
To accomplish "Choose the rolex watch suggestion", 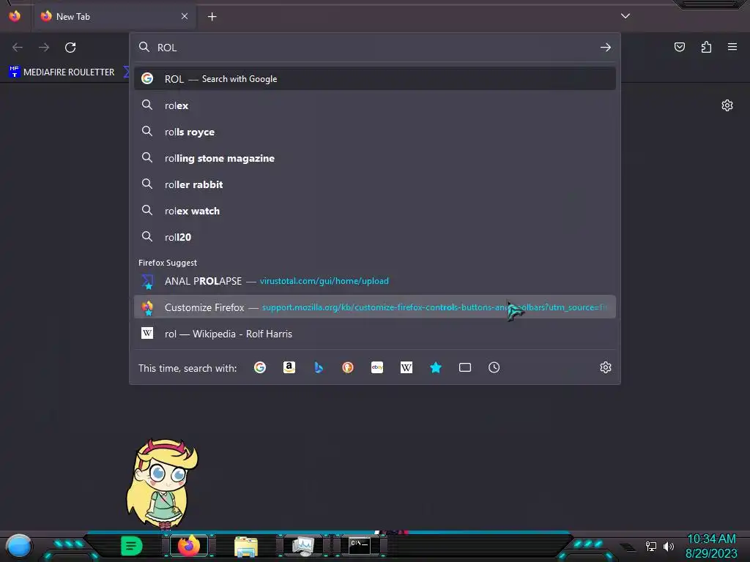I will pyautogui.click(x=374, y=210).
